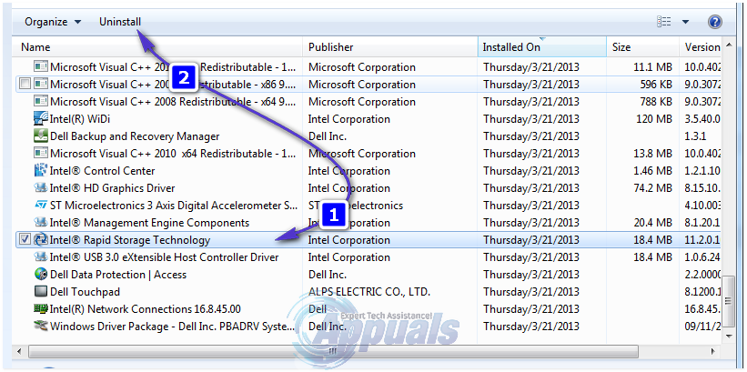The width and height of the screenshot is (747, 372).
Task: Select Windows Driver Package - Dell Inc. PBADRV
Action: 173,327
